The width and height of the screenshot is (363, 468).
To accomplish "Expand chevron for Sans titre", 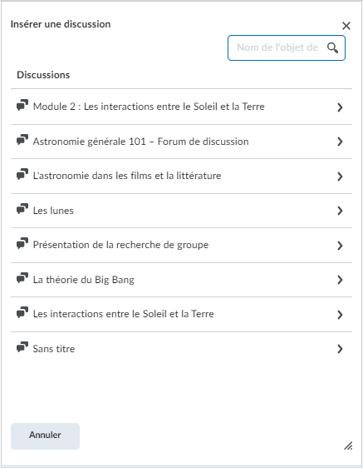I will click(340, 349).
